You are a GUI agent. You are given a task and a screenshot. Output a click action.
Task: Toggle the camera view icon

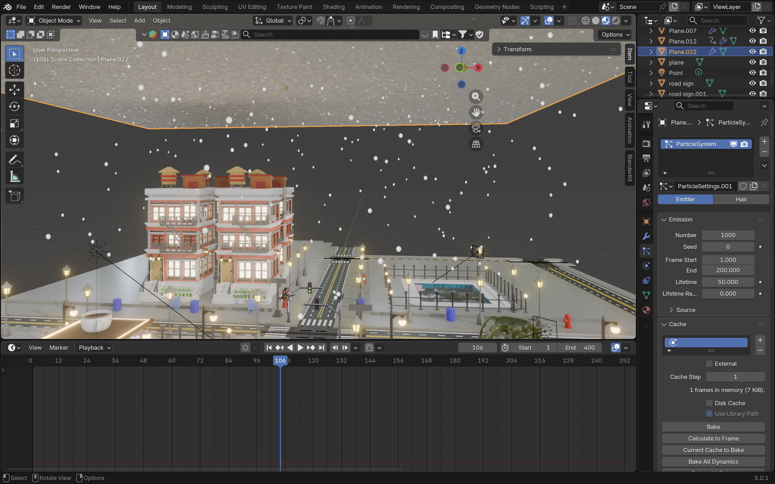pyautogui.click(x=476, y=128)
